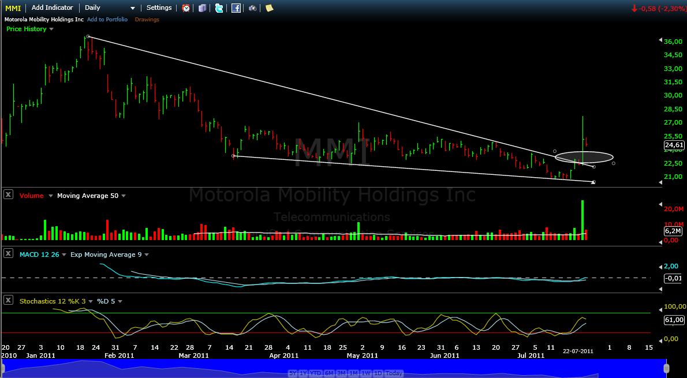Click the MACD axis lower arrow

661,289
